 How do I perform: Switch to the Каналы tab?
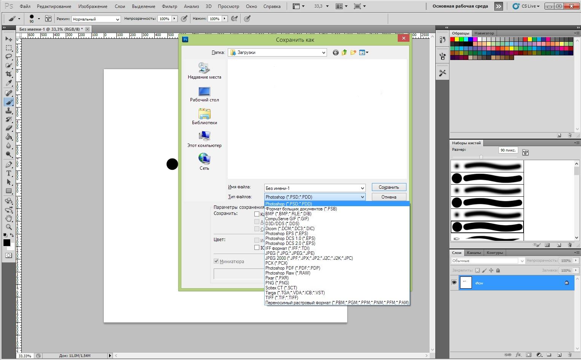click(x=474, y=253)
